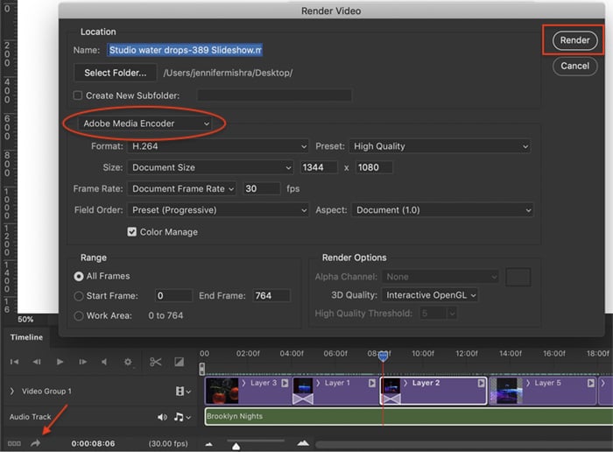Click the document zoom level 50%
Image resolution: width=613 pixels, height=452 pixels.
tap(25, 320)
